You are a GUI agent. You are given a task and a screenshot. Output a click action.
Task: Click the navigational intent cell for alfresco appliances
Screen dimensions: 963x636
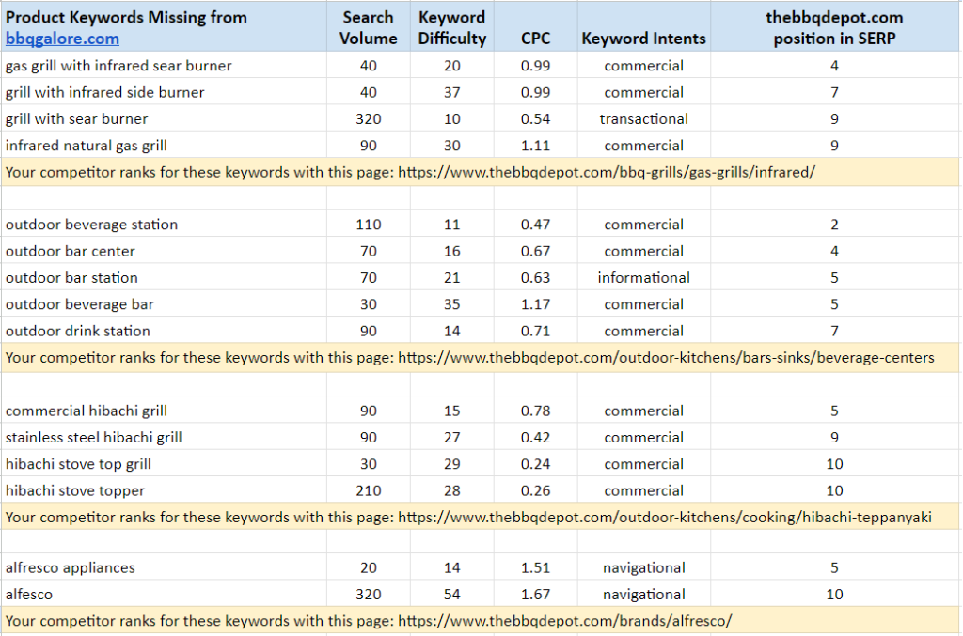[643, 567]
